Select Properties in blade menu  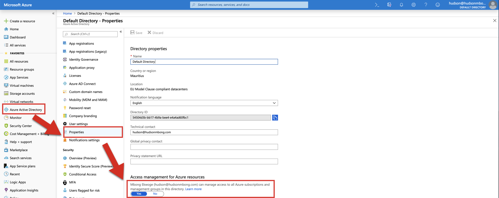point(93,132)
